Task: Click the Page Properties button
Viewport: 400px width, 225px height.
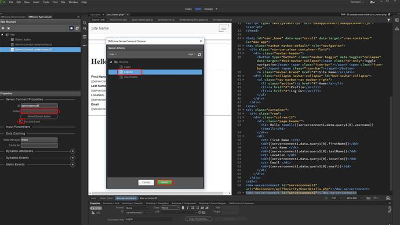Action: click(x=198, y=219)
